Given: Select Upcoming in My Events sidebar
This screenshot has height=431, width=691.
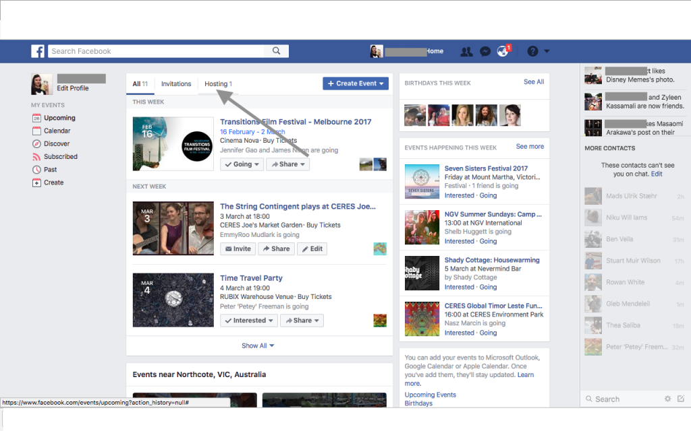Looking at the screenshot, I should pyautogui.click(x=59, y=118).
